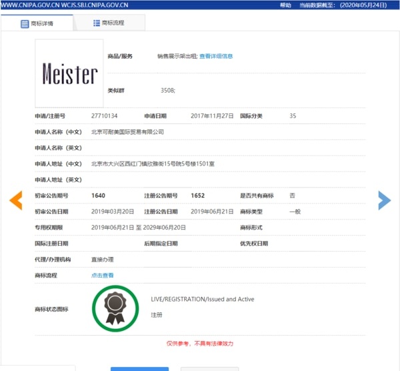Click the 商标状态图标 label
This screenshot has width=400, height=371.
point(51,309)
